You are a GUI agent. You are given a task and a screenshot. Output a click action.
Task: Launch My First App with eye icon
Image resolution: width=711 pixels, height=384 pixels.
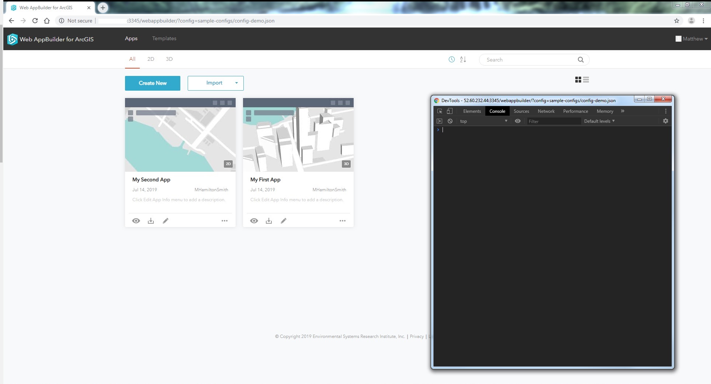pyautogui.click(x=254, y=221)
